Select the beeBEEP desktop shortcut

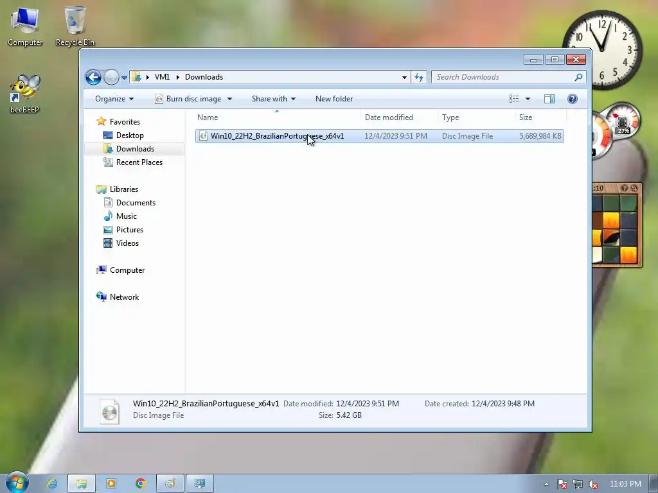(25, 94)
